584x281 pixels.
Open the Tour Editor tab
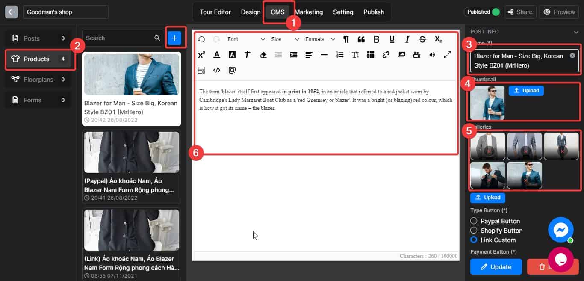[215, 12]
